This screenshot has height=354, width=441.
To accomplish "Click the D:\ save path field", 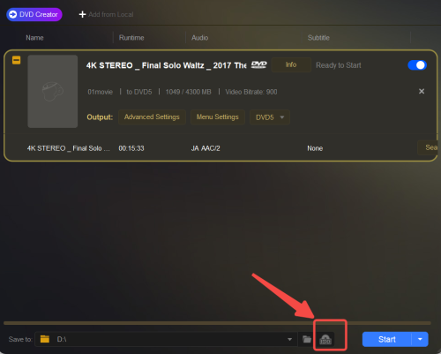I will (x=166, y=339).
